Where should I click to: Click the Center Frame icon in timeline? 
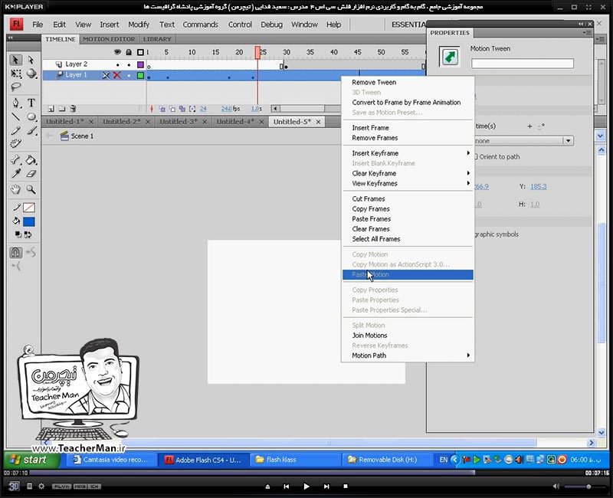point(152,109)
